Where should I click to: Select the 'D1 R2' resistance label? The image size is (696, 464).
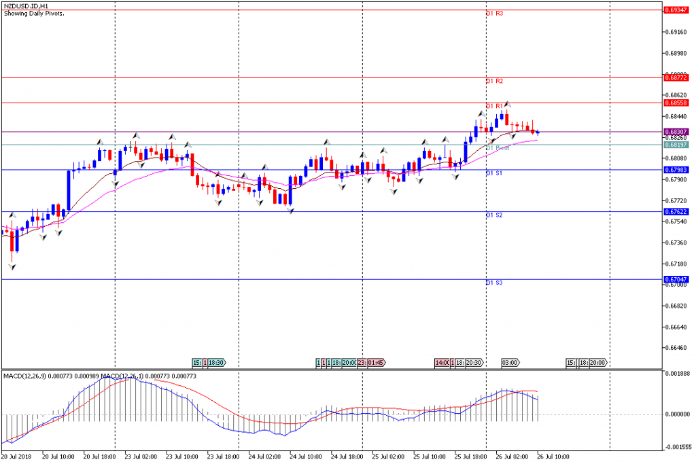click(494, 82)
